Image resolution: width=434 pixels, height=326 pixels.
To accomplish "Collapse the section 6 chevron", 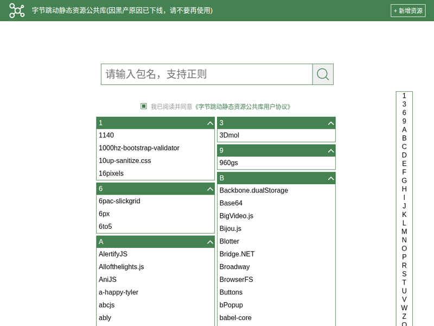I will [x=210, y=189].
